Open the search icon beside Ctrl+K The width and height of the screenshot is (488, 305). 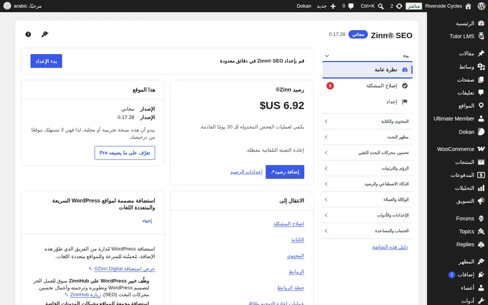coord(381,6)
